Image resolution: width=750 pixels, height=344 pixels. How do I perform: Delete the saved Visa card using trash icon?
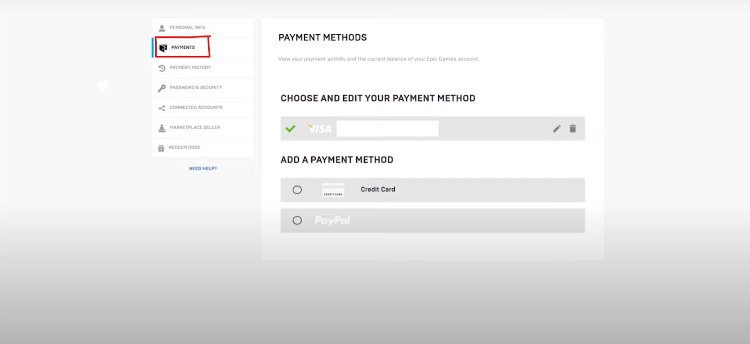pyautogui.click(x=573, y=129)
